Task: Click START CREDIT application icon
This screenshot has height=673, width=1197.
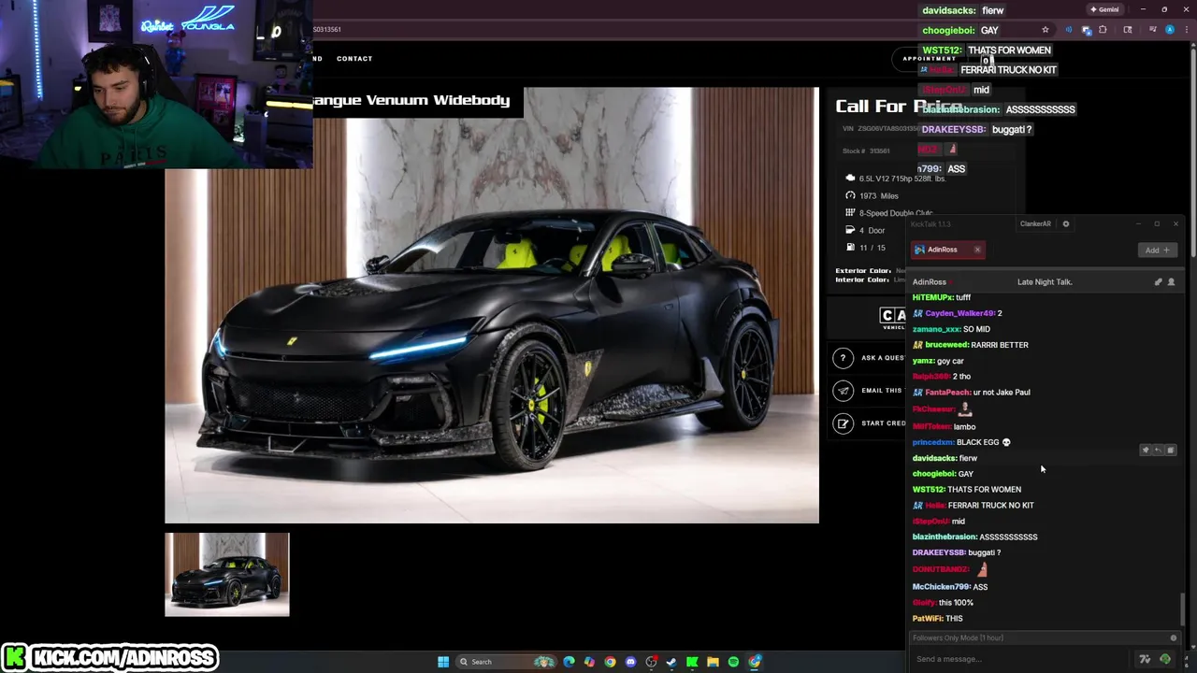Action: point(844,423)
